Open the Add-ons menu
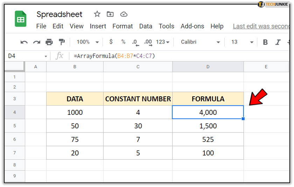Viewport: 294px width, 187px height. [192, 26]
